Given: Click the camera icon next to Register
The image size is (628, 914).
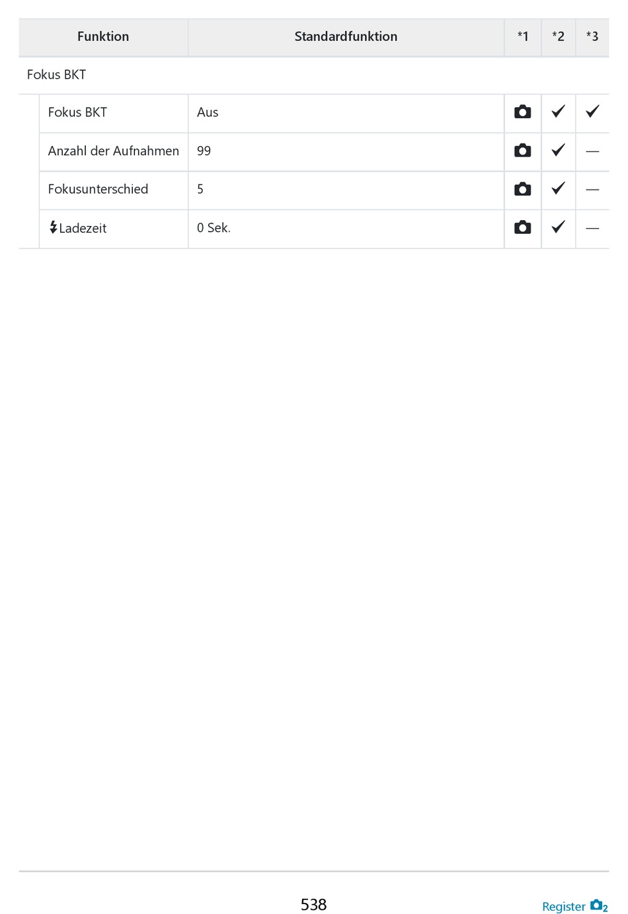Looking at the screenshot, I should click(599, 905).
